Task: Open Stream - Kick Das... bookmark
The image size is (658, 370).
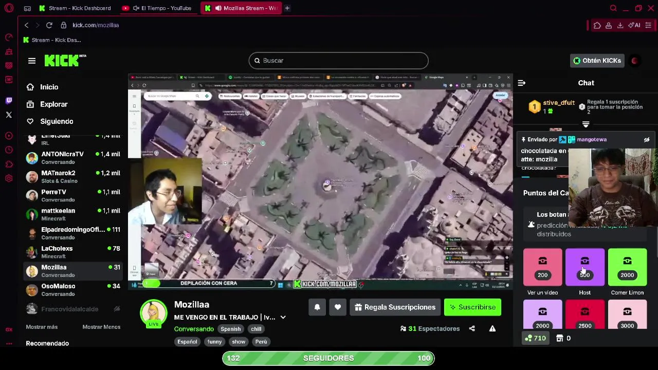Action: [52, 40]
